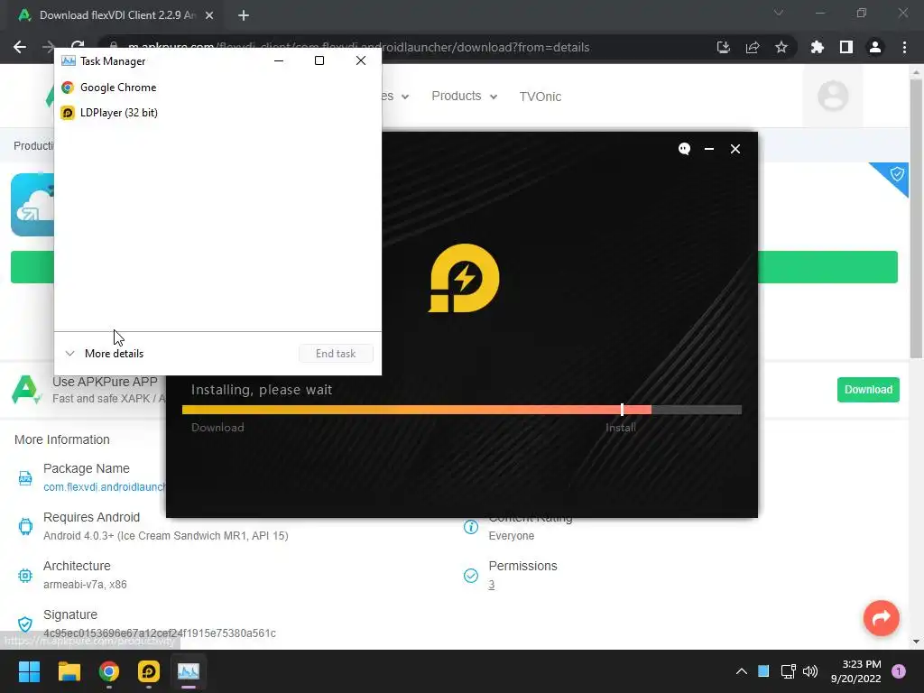Switch to Chrome from taskbar
The height and width of the screenshot is (693, 924).
pyautogui.click(x=108, y=671)
